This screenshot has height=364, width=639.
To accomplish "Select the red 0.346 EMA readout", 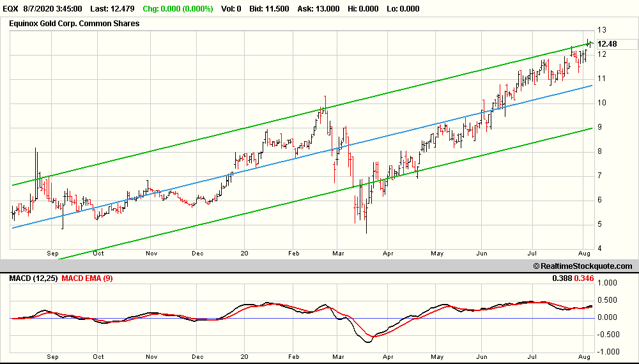I will 583,278.
